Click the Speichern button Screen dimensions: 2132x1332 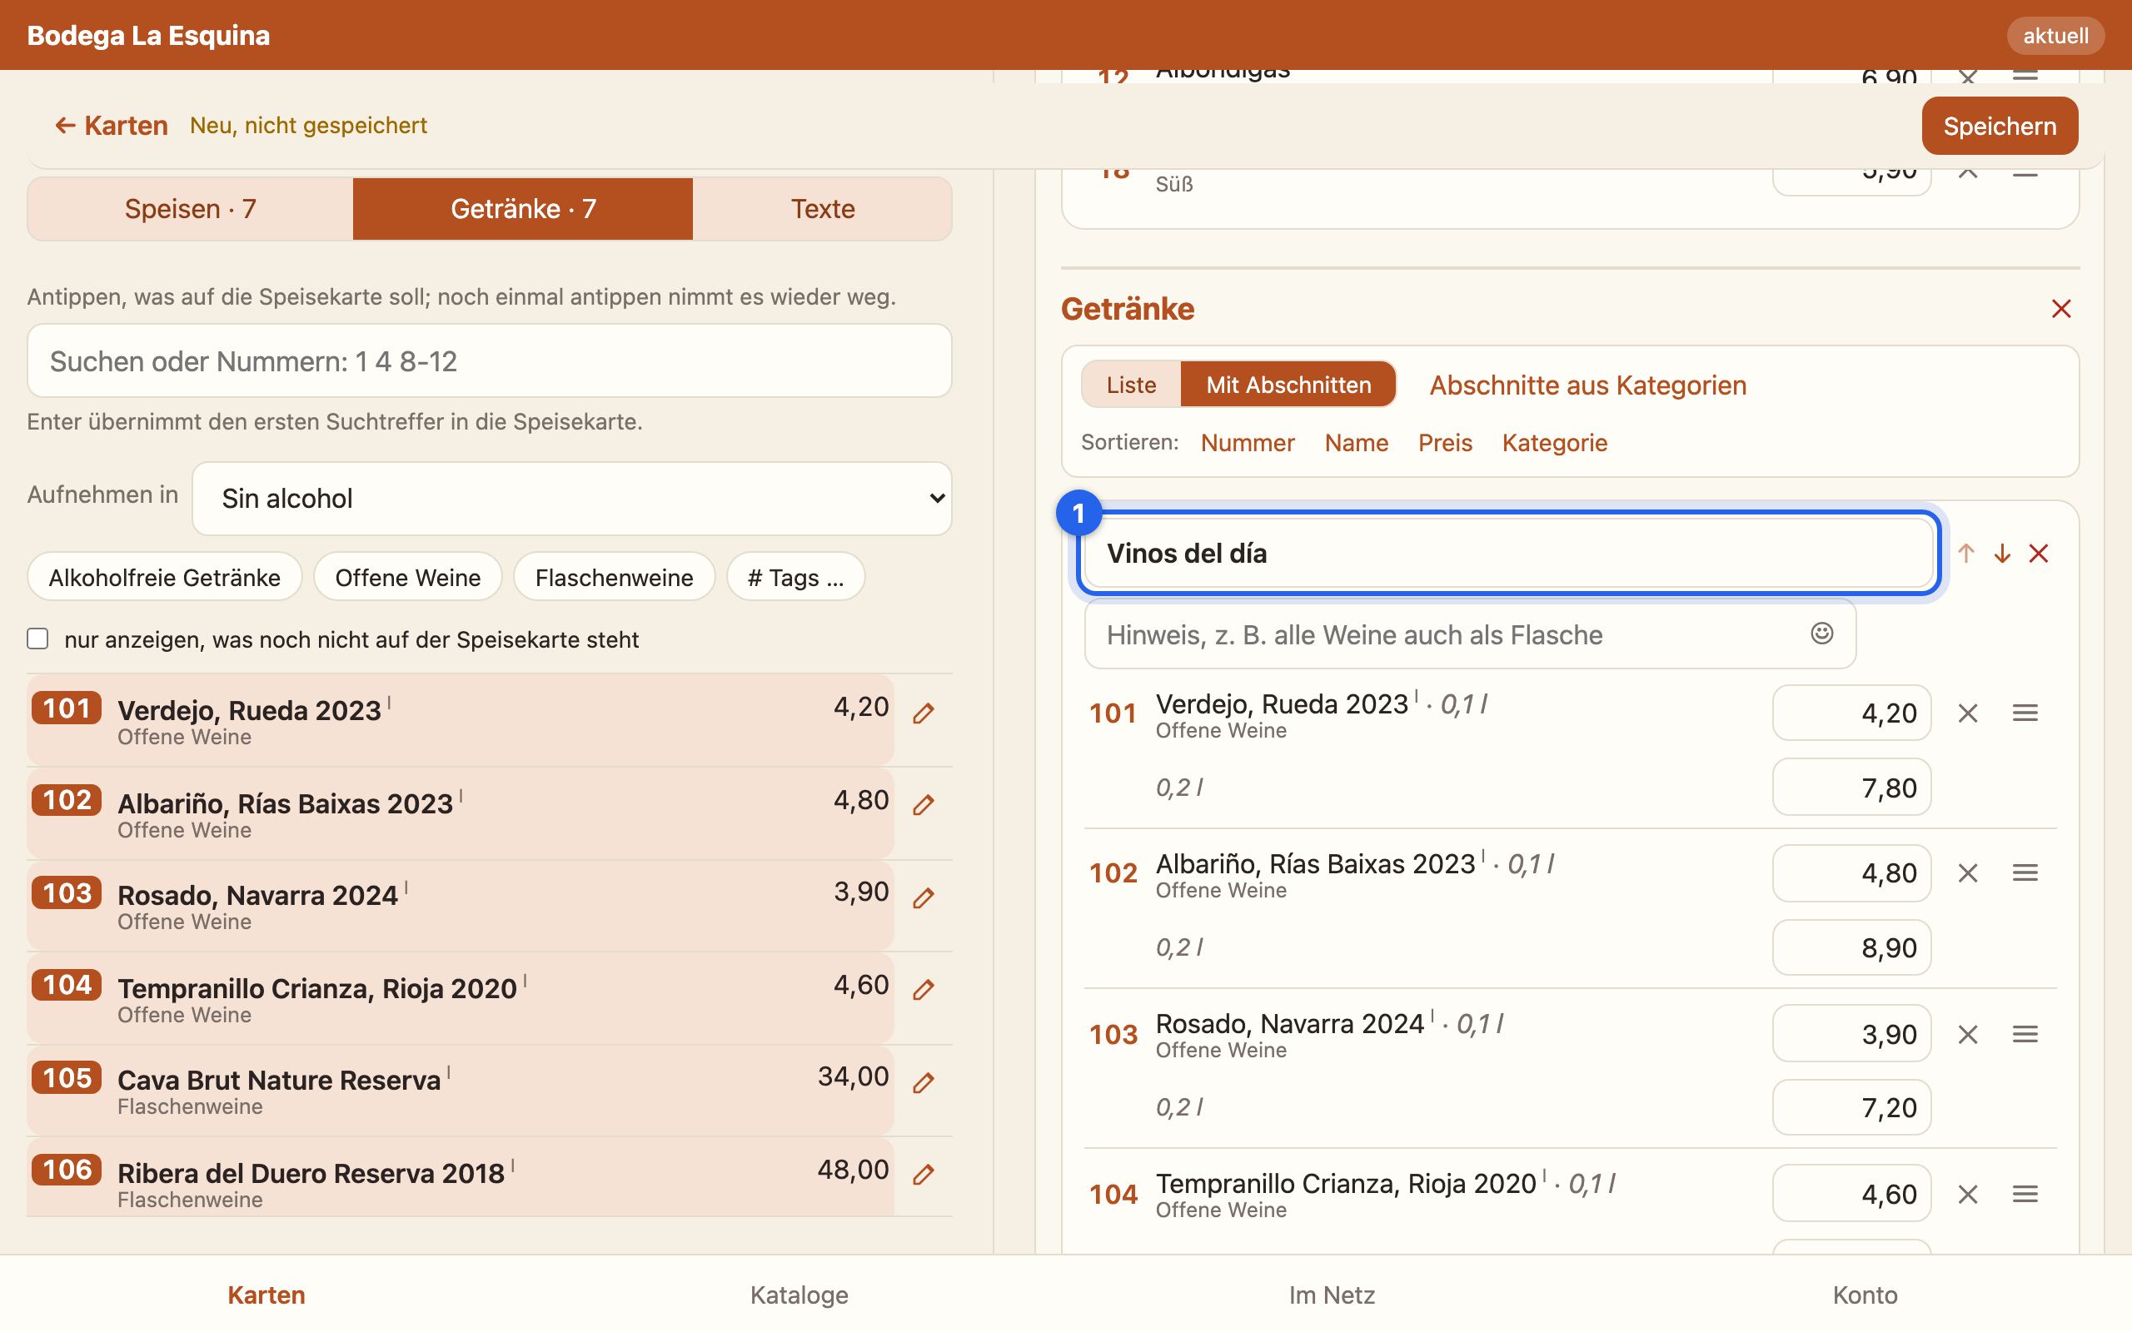coord(1999,126)
